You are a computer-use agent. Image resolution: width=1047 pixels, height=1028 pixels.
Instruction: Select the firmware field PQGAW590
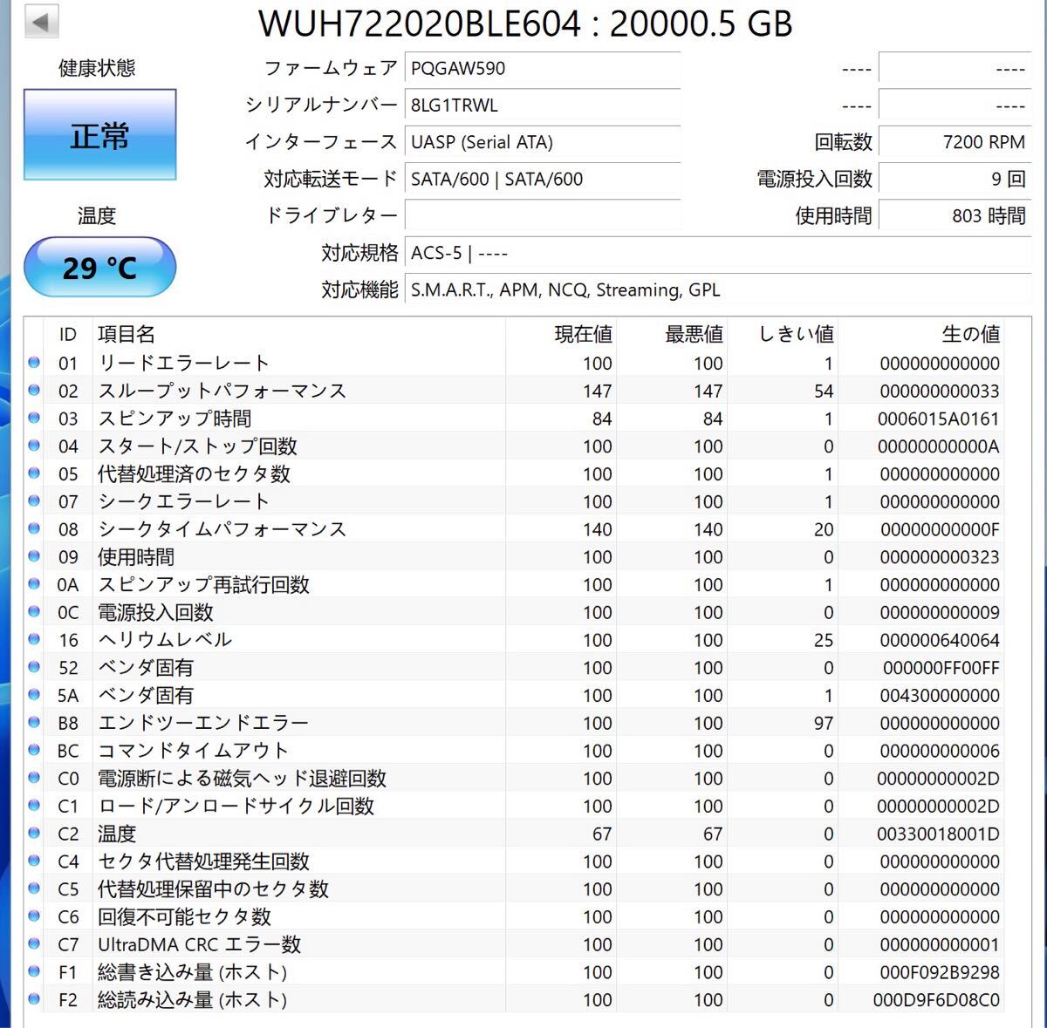(541, 68)
